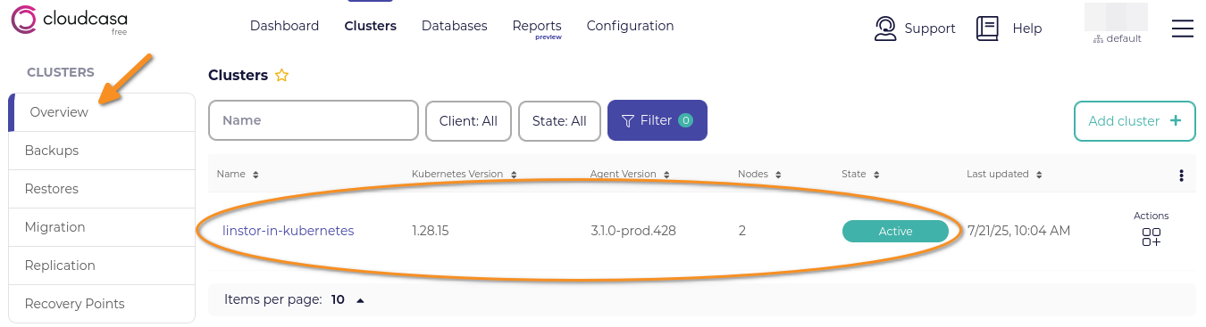Favorite the Clusters page with star icon
Screen dimensions: 1206x327
(281, 76)
